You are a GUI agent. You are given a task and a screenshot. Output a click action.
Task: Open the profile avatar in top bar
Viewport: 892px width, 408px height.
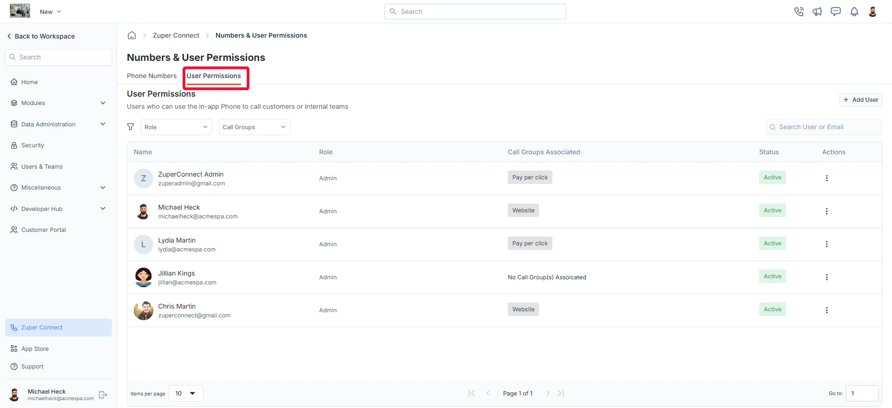coord(872,12)
